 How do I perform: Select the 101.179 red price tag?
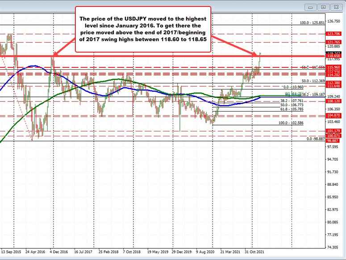click(x=333, y=131)
